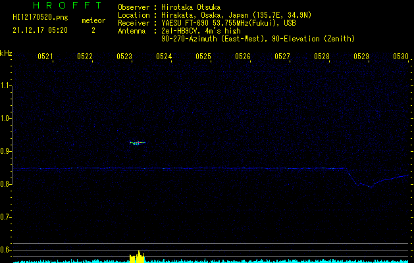
Task: Click the 0.9 kHz axis label
Action: 5,151
